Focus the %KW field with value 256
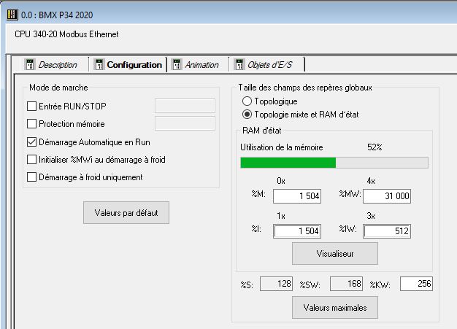Screen dimensions: 457x329 point(417,283)
